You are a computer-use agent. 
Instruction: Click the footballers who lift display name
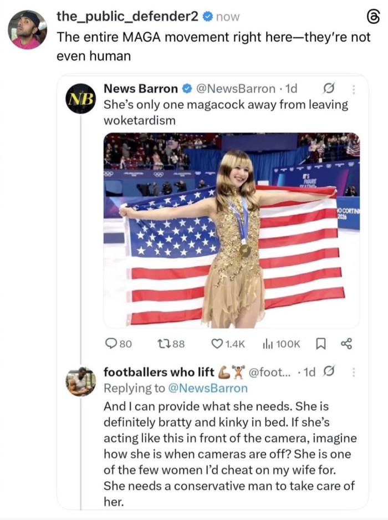click(x=159, y=372)
